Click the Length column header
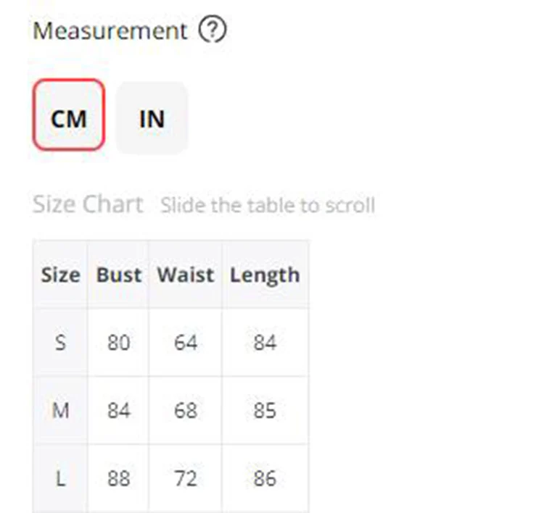 (x=265, y=275)
